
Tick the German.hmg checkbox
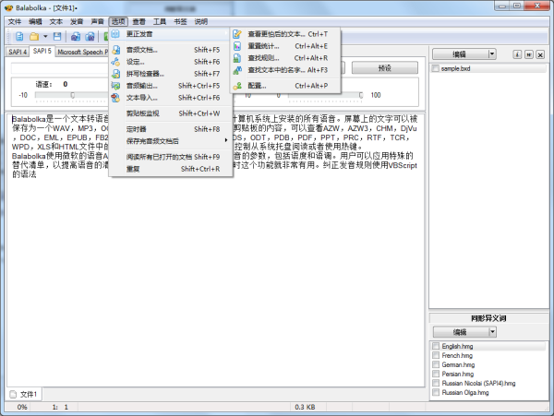click(436, 364)
